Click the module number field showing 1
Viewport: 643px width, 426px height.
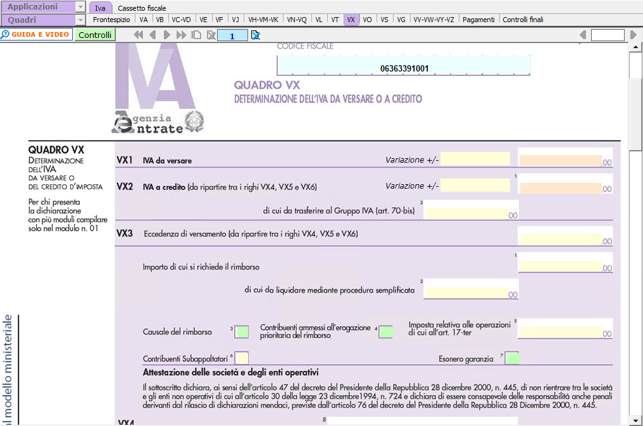pyautogui.click(x=232, y=35)
